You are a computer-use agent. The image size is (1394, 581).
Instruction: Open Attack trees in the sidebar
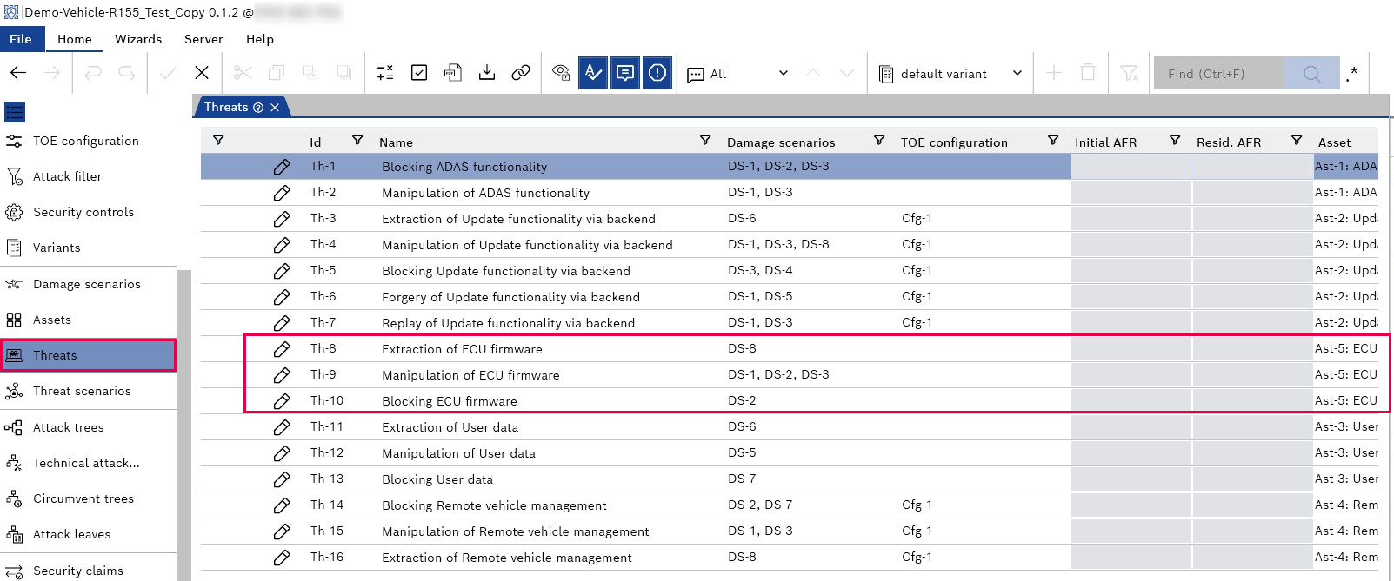68,427
